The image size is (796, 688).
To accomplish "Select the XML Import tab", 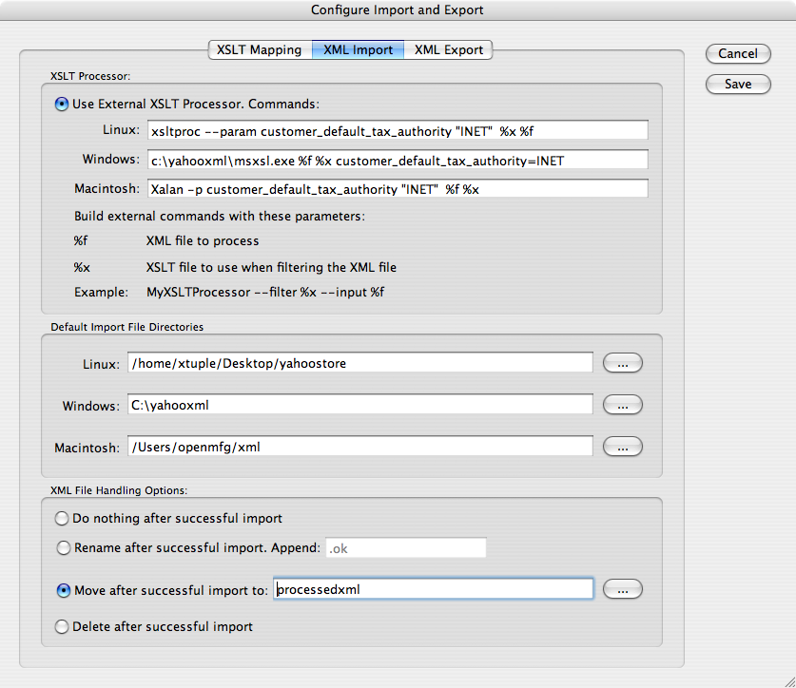I will coord(358,49).
